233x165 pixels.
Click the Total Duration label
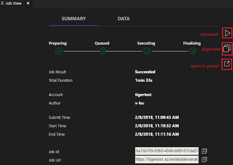click(x=61, y=80)
